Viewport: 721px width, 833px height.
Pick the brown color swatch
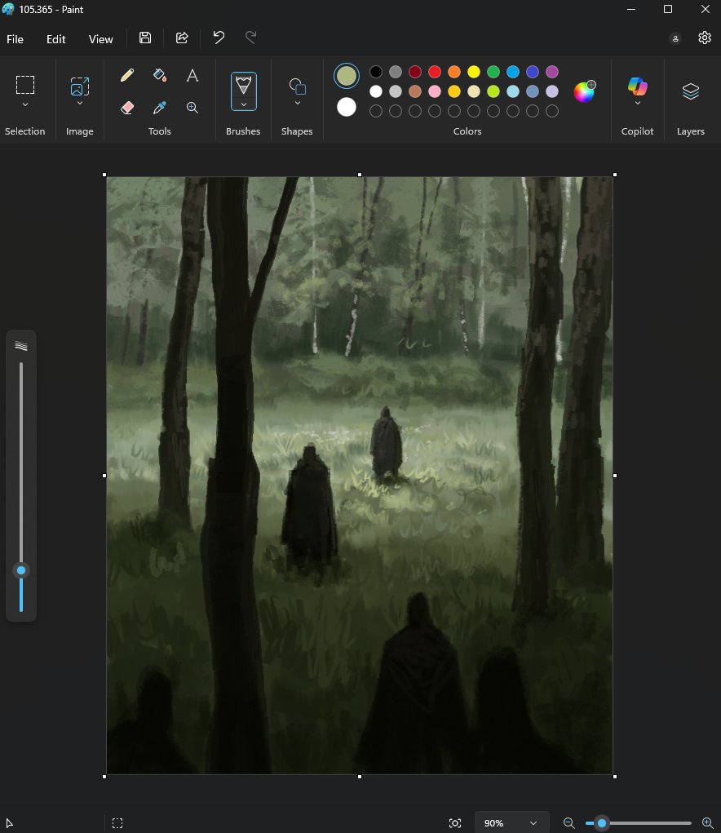[415, 91]
